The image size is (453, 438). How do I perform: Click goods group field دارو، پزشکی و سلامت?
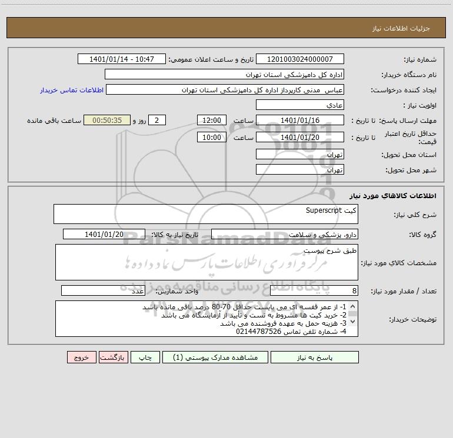pos(285,234)
